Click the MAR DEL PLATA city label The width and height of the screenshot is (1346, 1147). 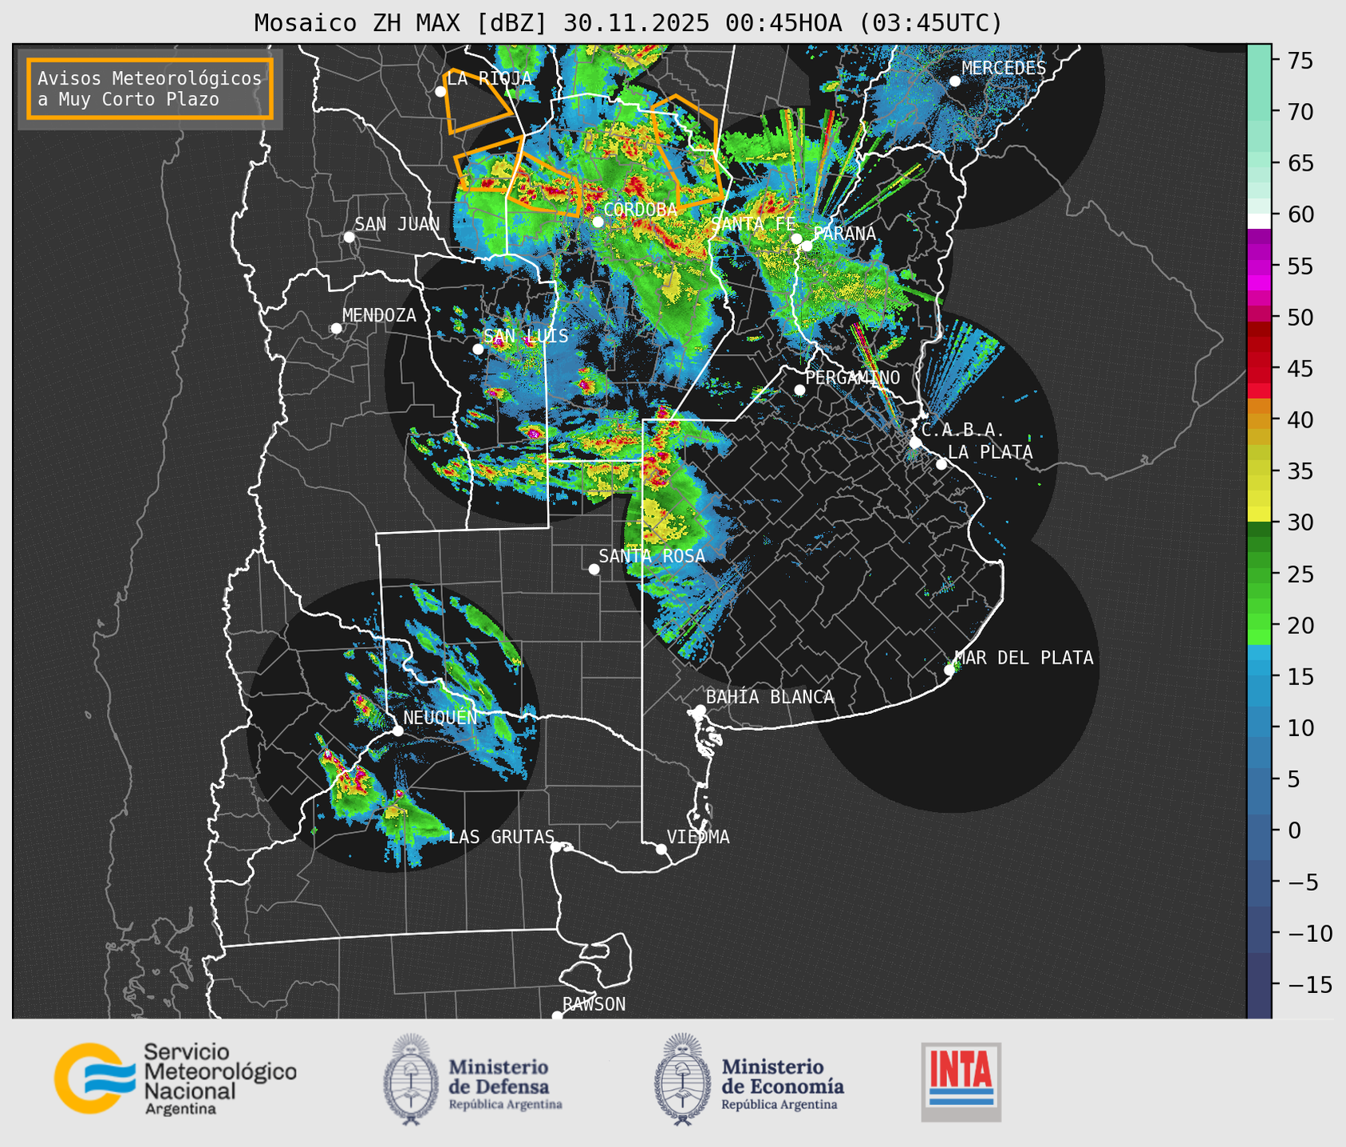coord(1024,658)
